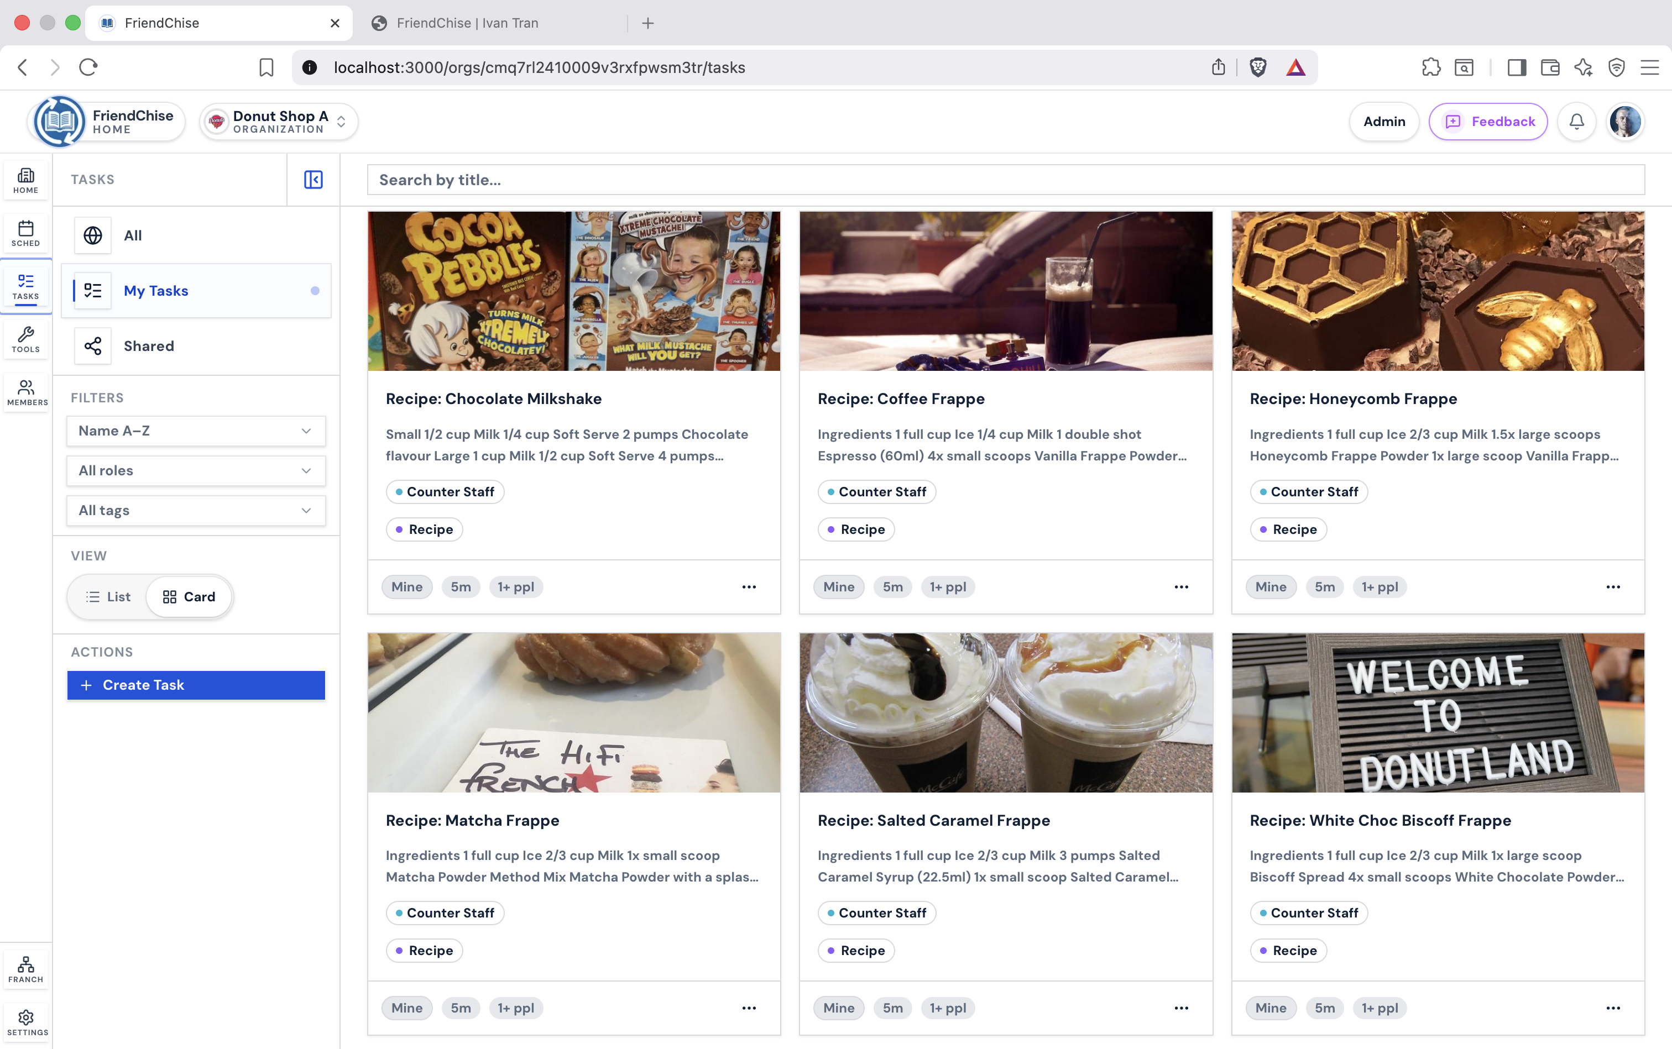This screenshot has height=1049, width=1672.
Task: Click the Admin button
Action: (1384, 122)
